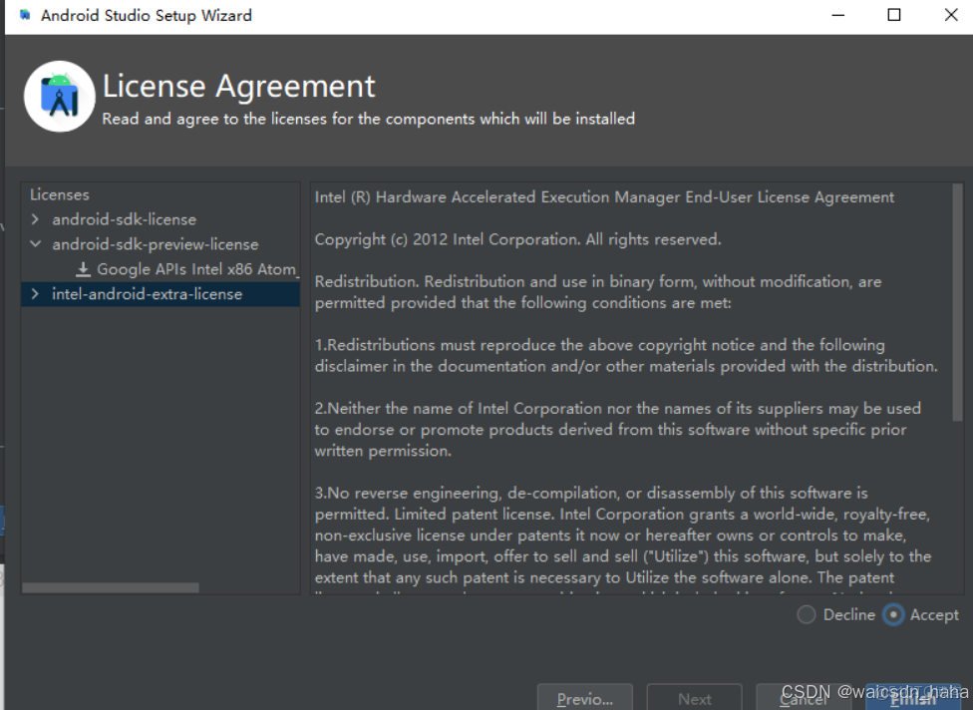The height and width of the screenshot is (710, 973).
Task: Select the android-sdk-preview-license entry
Action: tap(155, 244)
